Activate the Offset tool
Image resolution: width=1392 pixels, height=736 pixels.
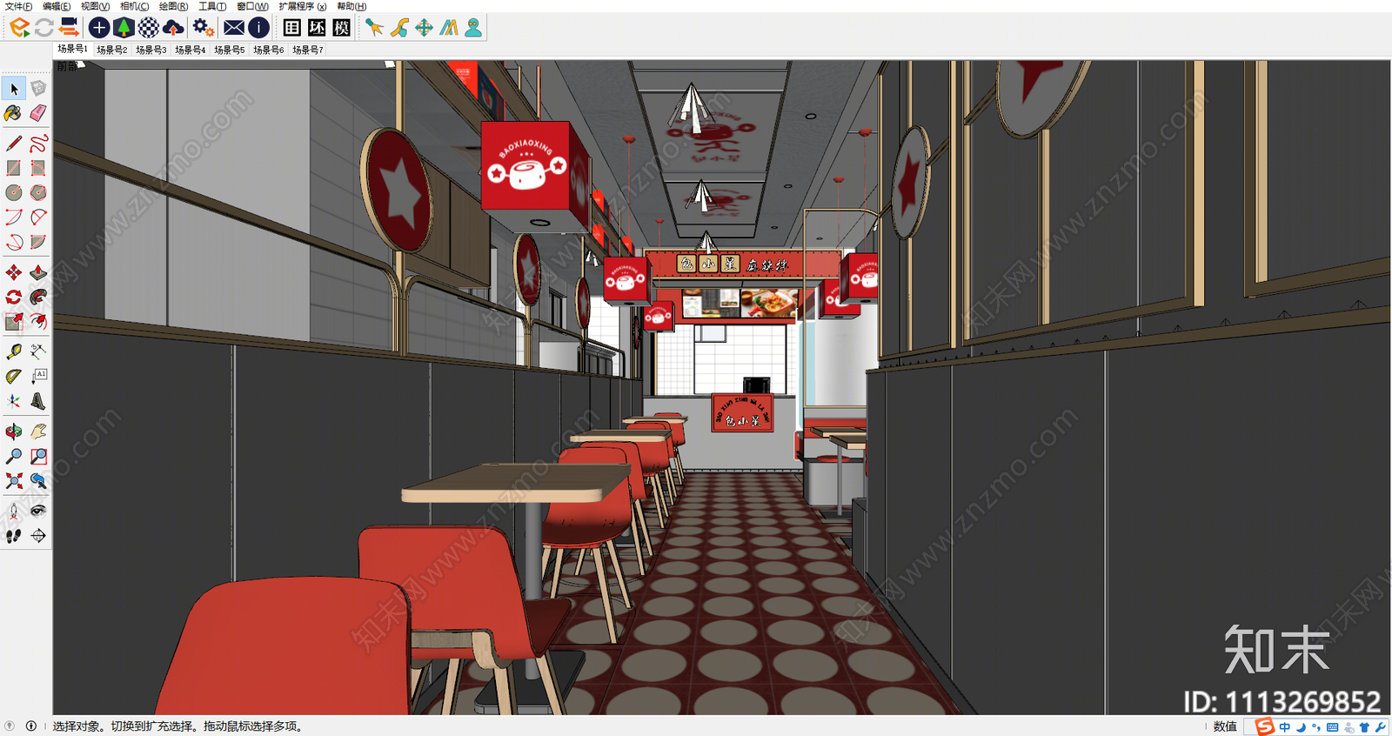[x=38, y=322]
